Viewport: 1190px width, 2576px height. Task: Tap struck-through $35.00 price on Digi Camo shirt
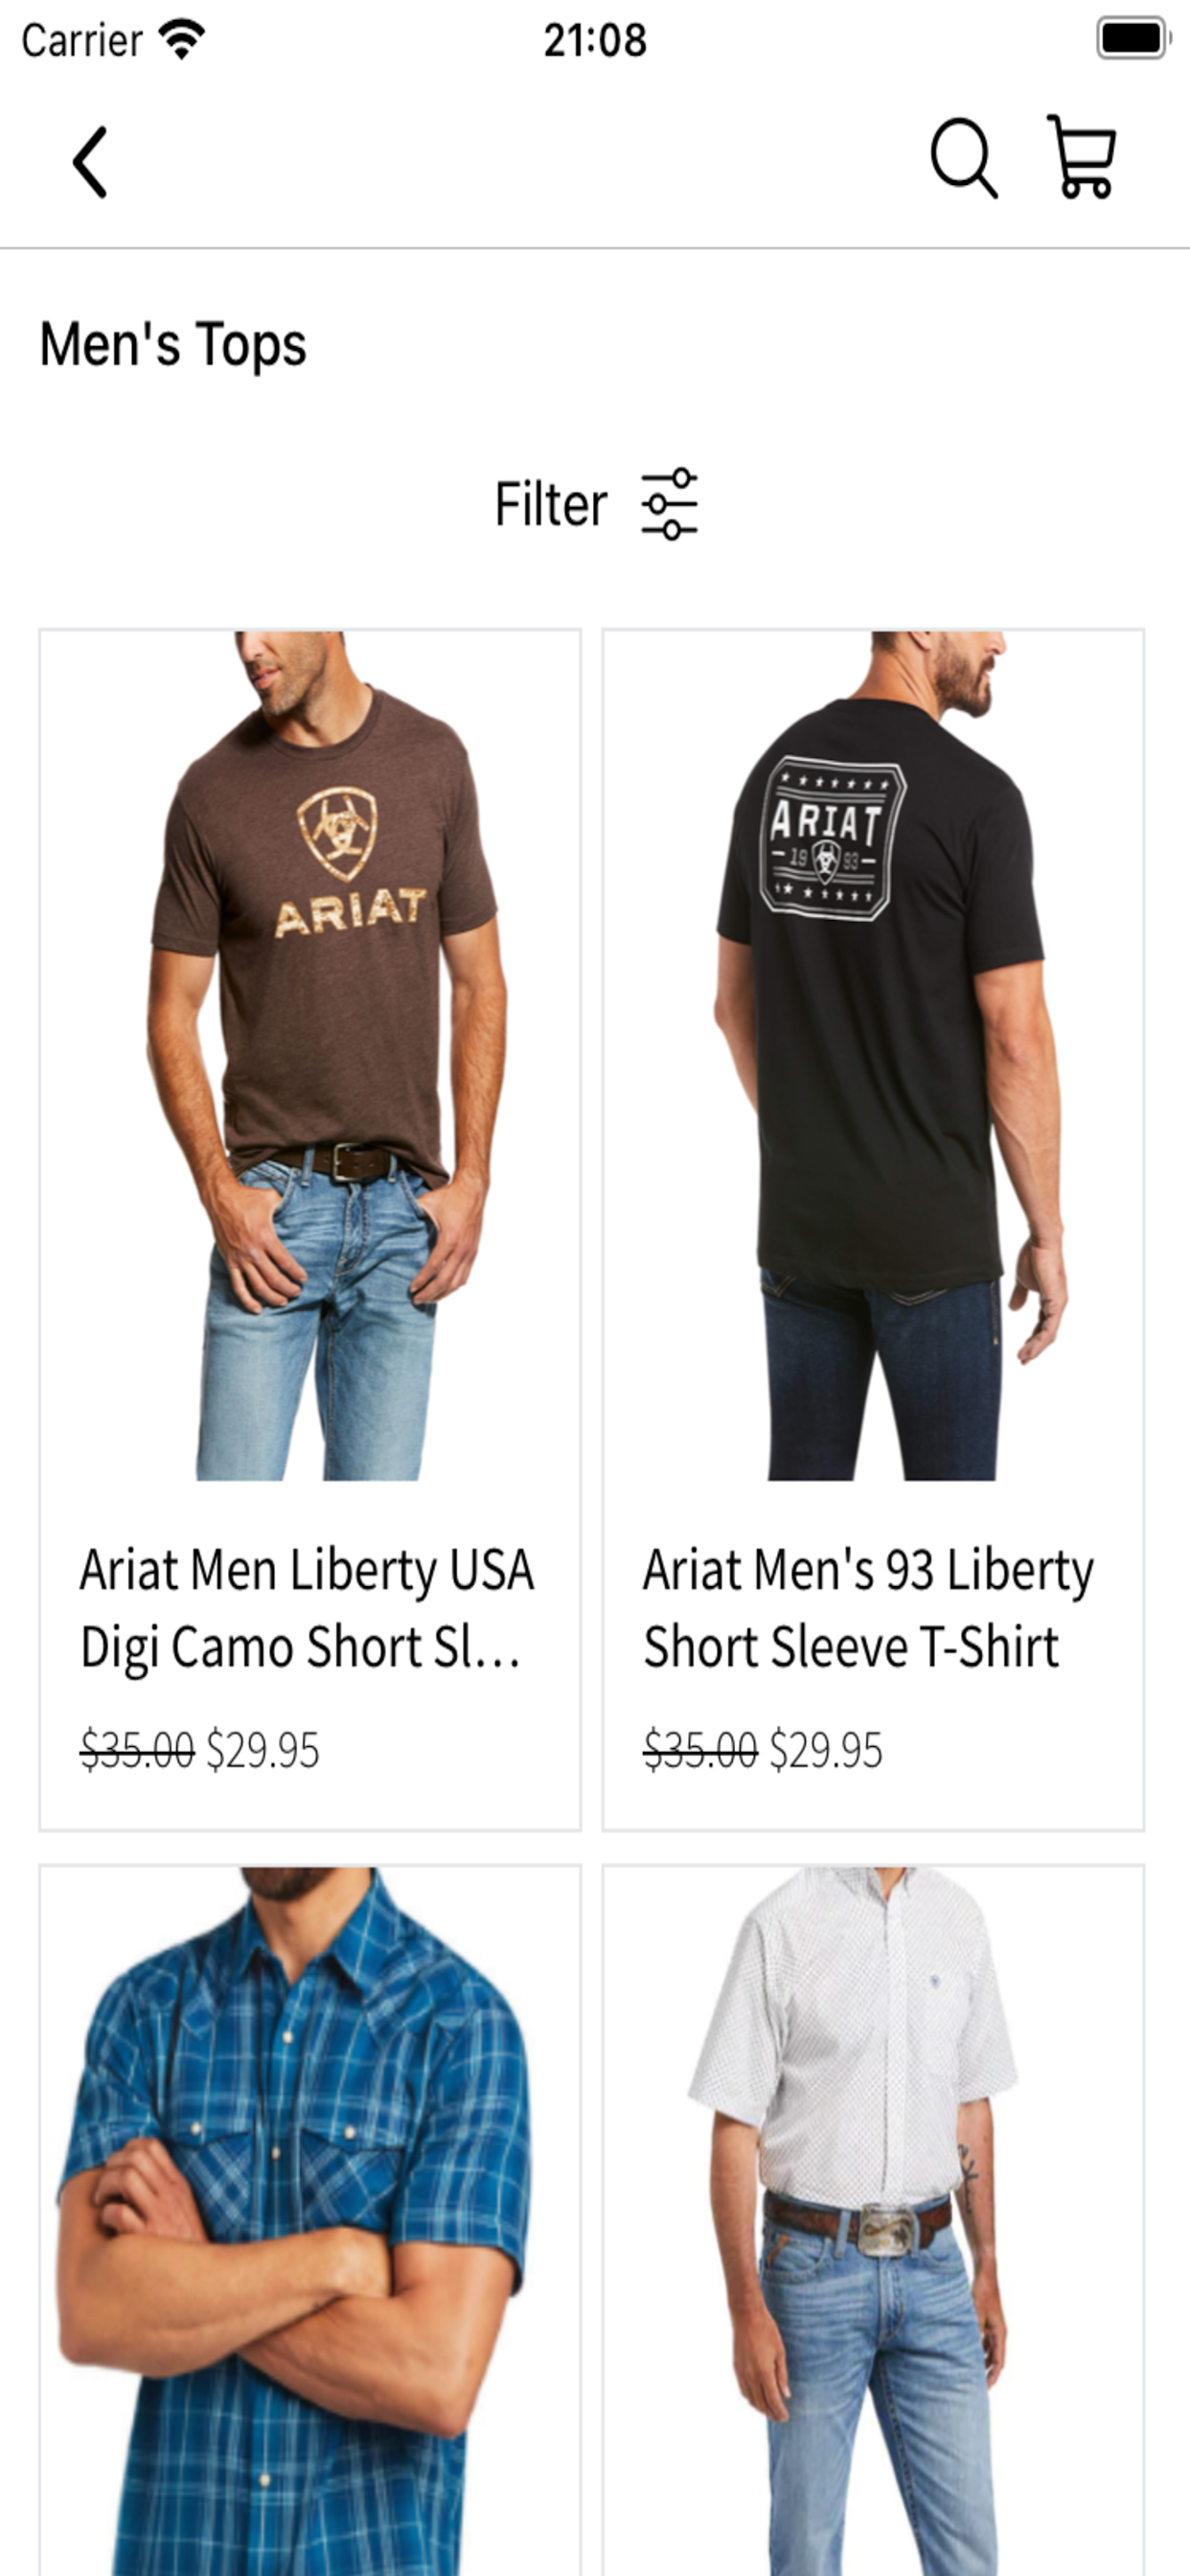coord(137,1750)
